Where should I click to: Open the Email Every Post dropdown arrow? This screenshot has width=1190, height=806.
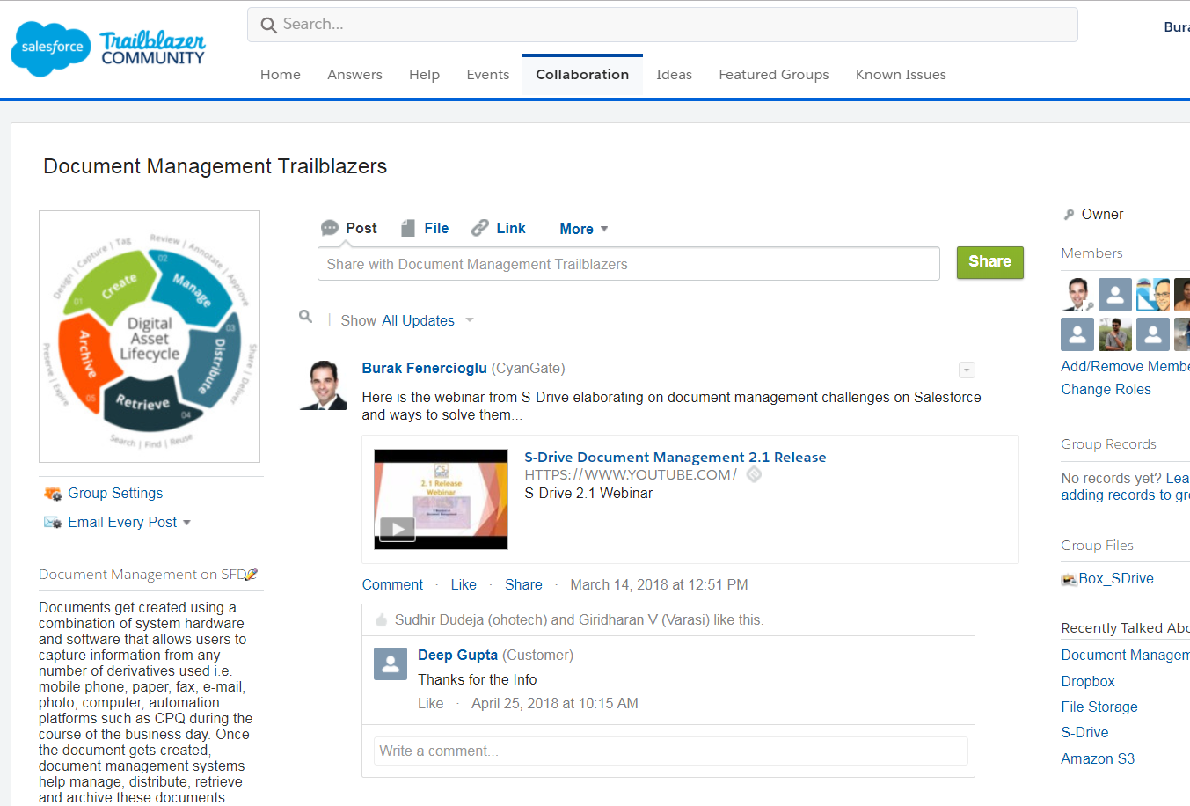tap(186, 523)
